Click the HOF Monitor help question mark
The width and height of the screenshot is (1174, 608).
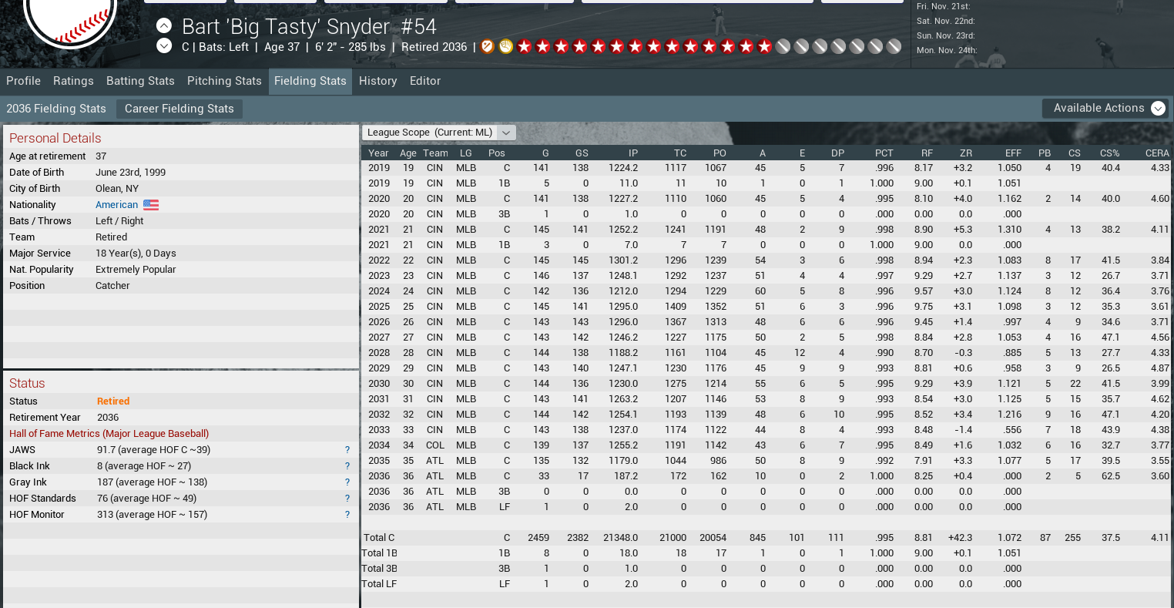[347, 515]
